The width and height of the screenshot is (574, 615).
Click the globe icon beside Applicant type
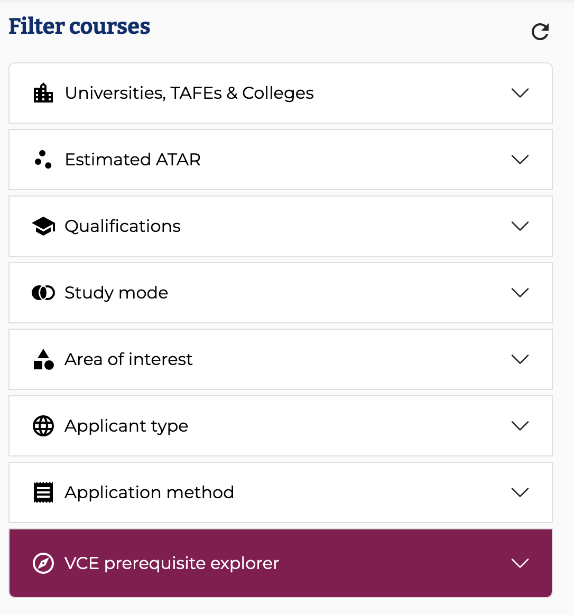[43, 426]
